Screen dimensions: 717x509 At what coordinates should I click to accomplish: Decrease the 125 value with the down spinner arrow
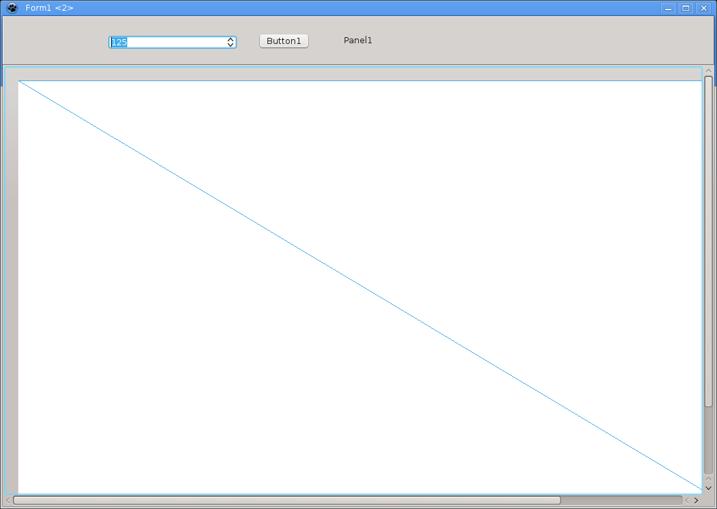point(231,45)
